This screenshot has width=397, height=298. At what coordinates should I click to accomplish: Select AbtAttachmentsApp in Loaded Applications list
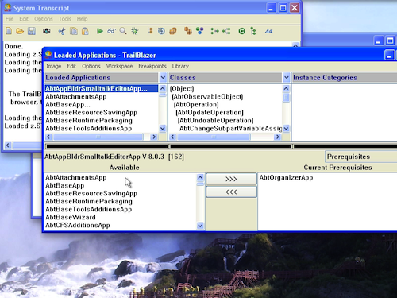click(x=102, y=96)
